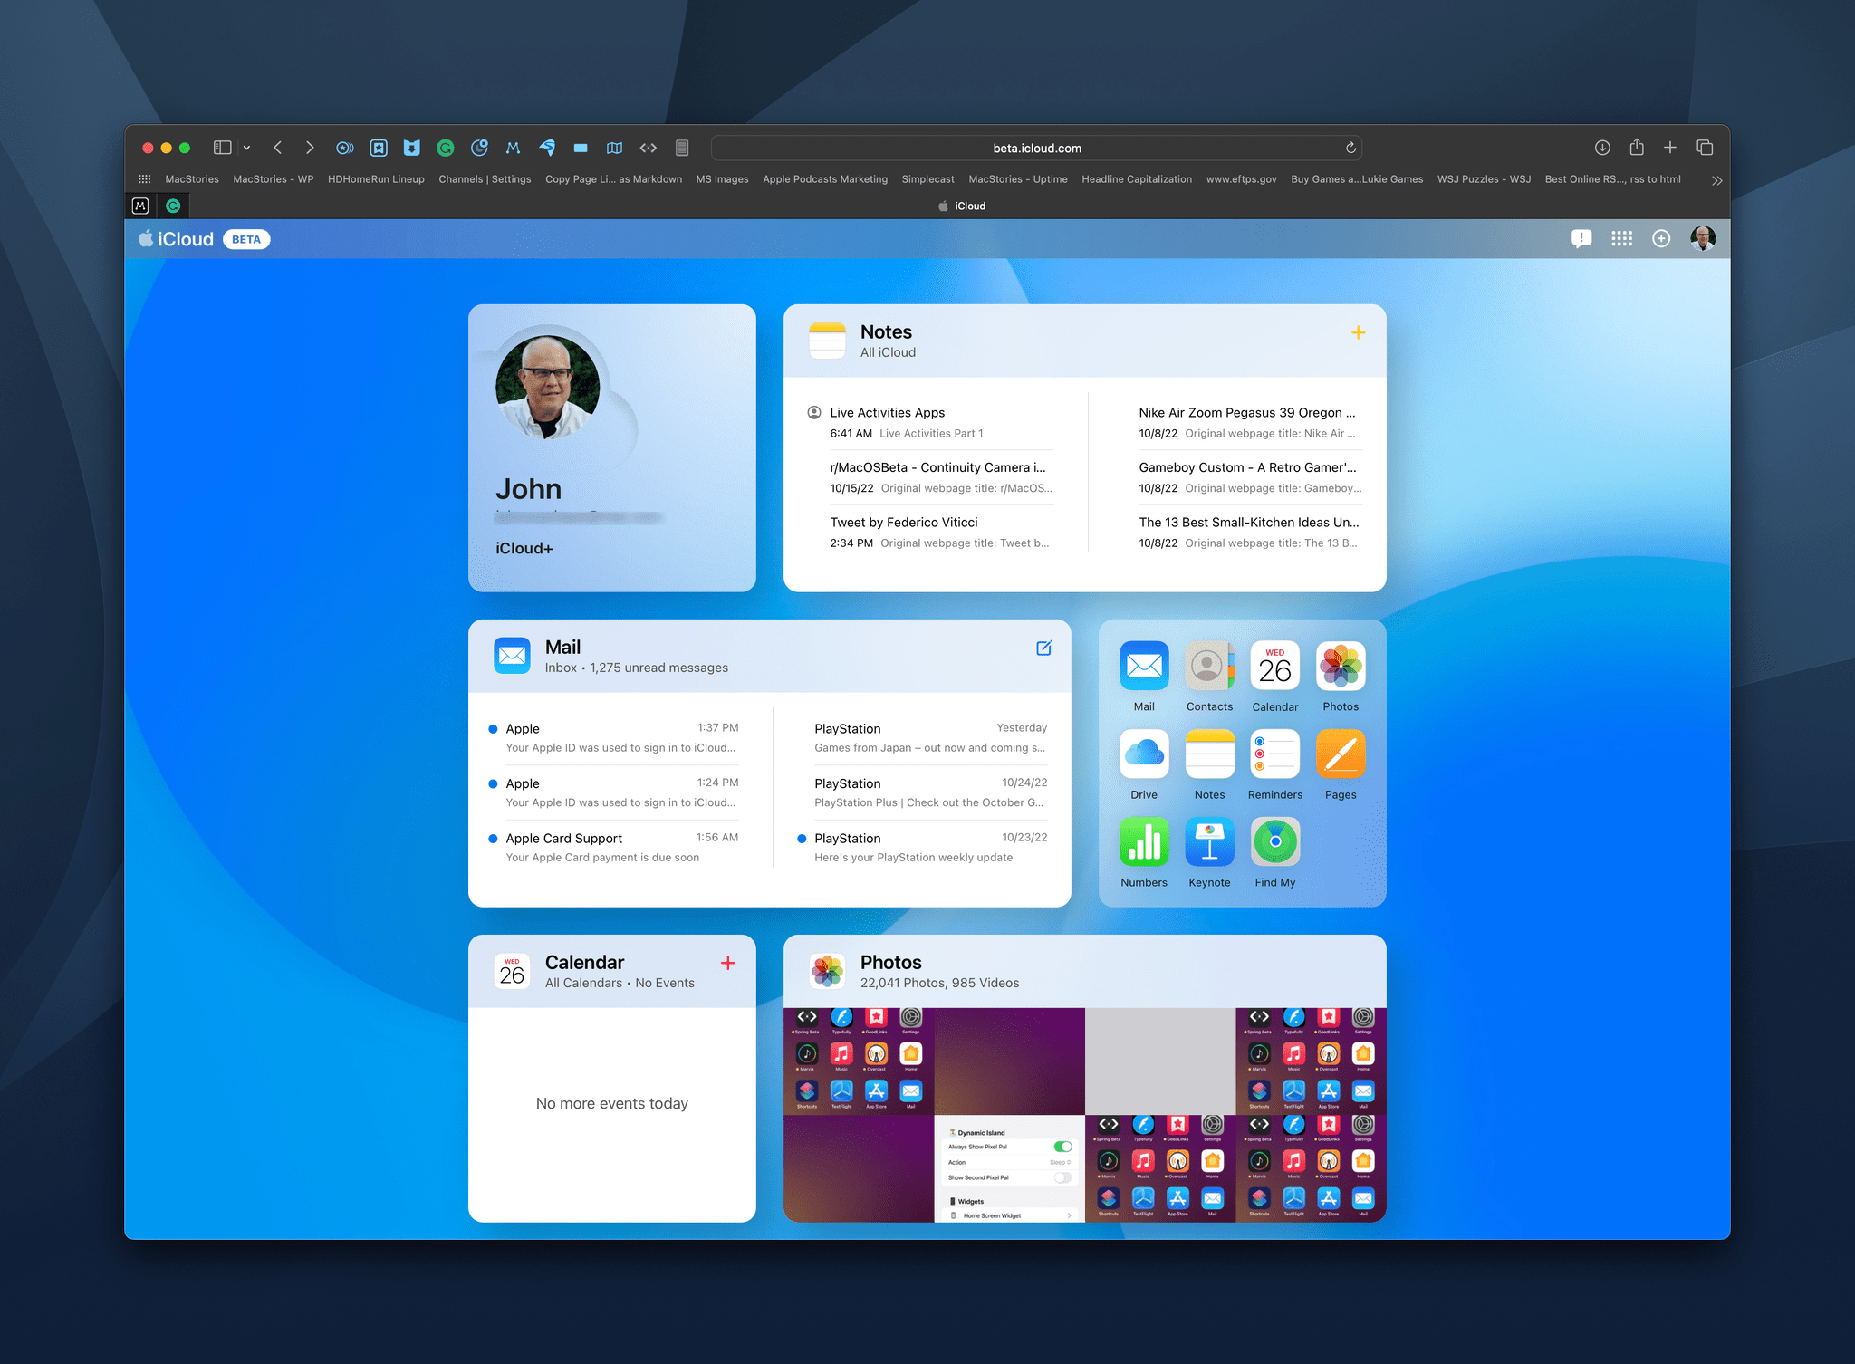Open the Notes app icon in launcher grid
The image size is (1855, 1364).
1209,754
